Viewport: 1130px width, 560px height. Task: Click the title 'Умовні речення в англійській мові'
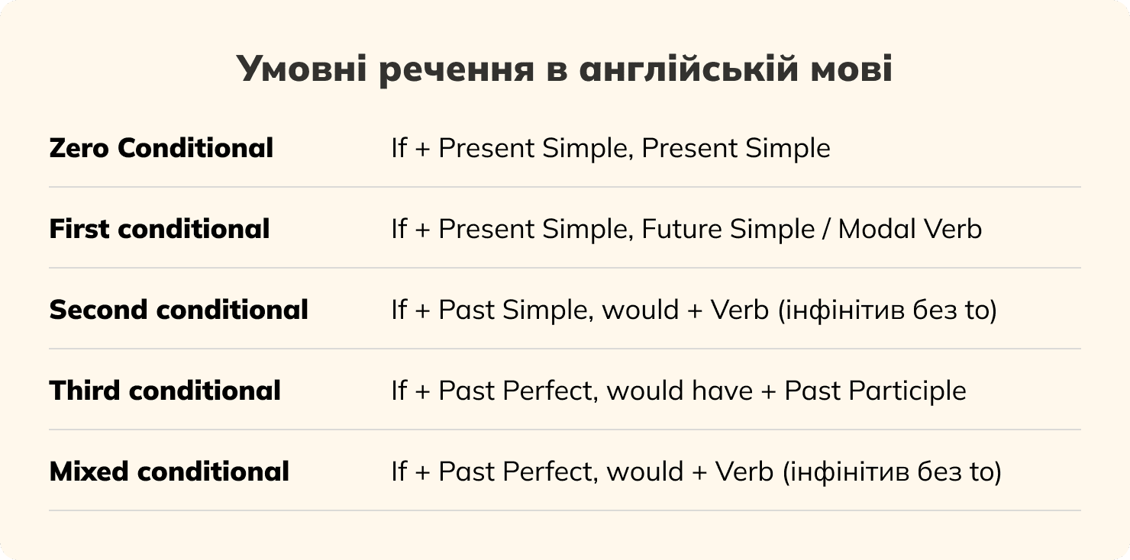(x=564, y=69)
